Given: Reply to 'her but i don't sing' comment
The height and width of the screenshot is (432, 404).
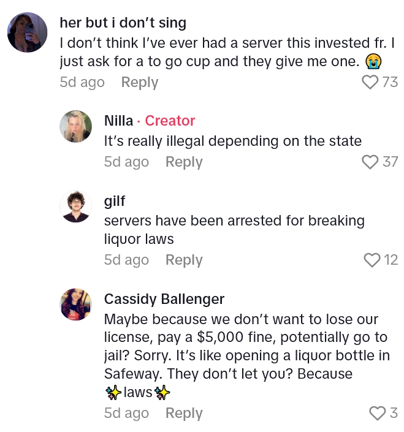Looking at the screenshot, I should click(139, 82).
